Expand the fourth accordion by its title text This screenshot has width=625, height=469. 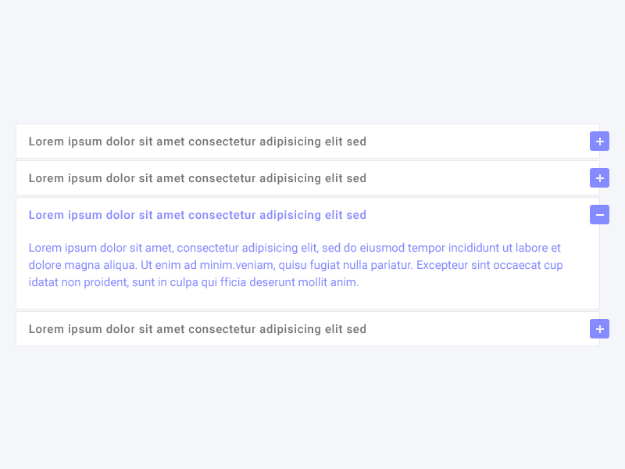coord(197,329)
